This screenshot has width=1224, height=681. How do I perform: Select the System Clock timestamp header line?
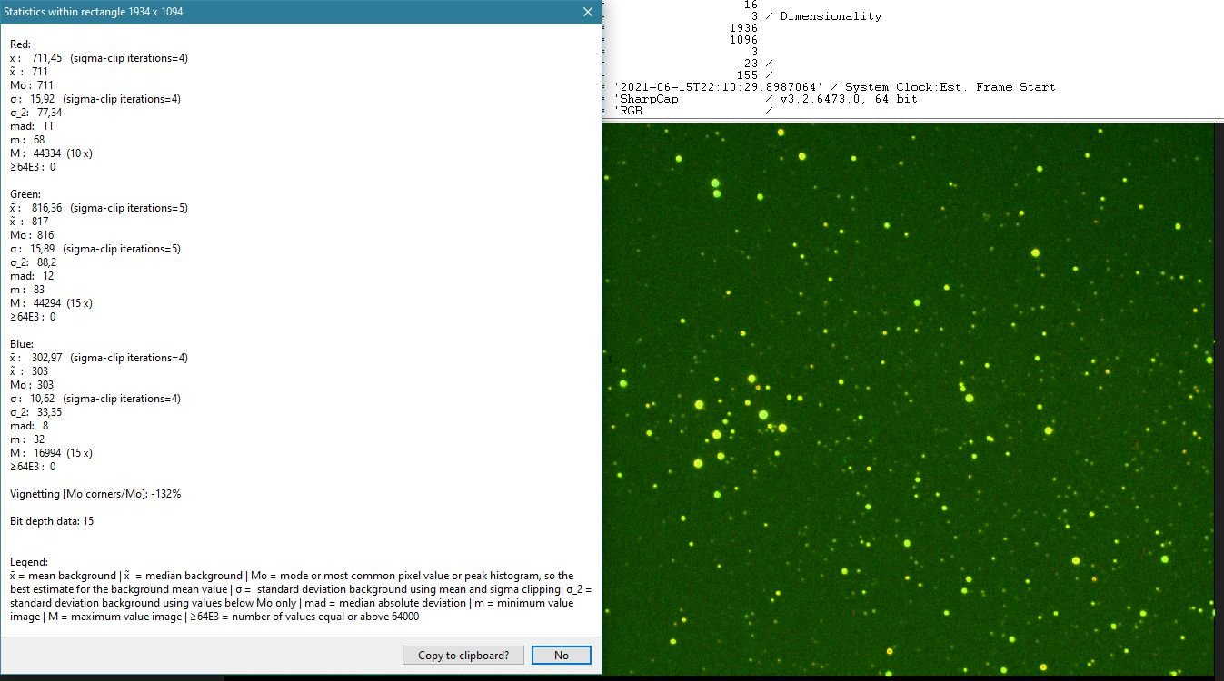(834, 87)
